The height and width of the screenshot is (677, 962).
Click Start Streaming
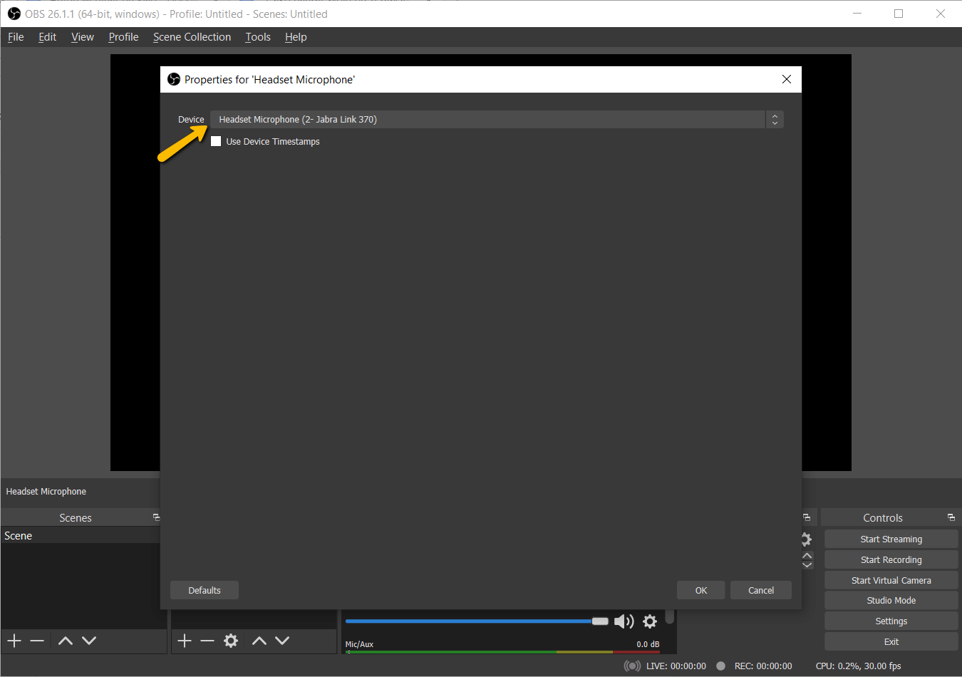pos(891,539)
